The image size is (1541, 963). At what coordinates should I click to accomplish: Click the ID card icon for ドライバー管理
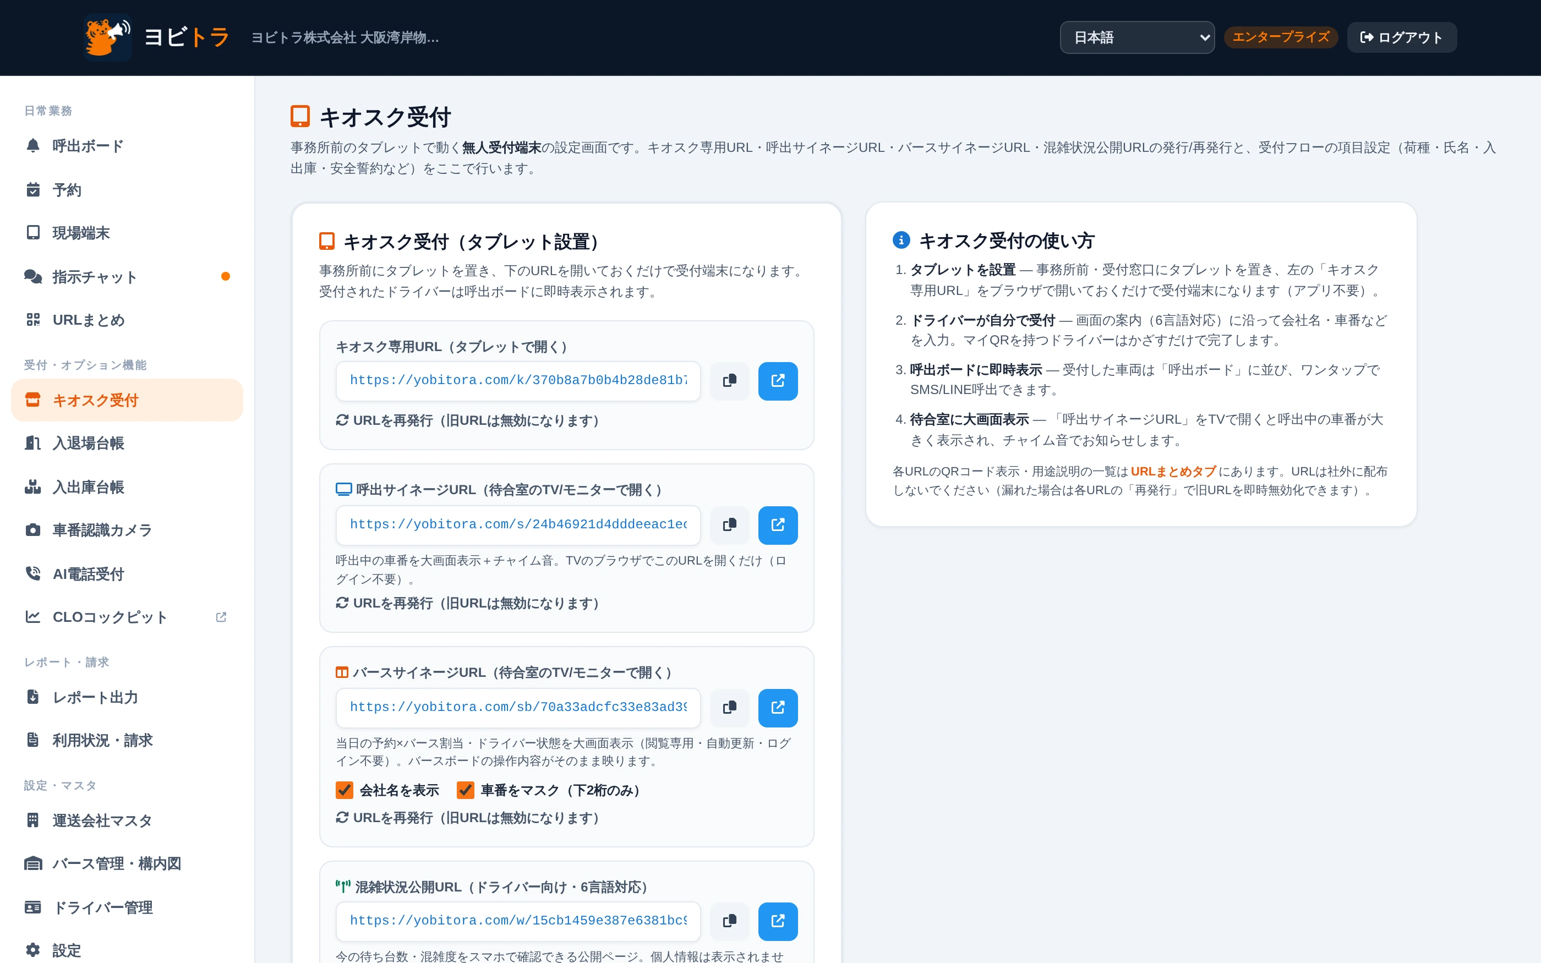[x=33, y=907]
